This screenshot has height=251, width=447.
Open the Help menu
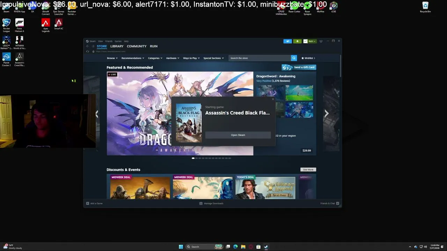click(x=126, y=41)
